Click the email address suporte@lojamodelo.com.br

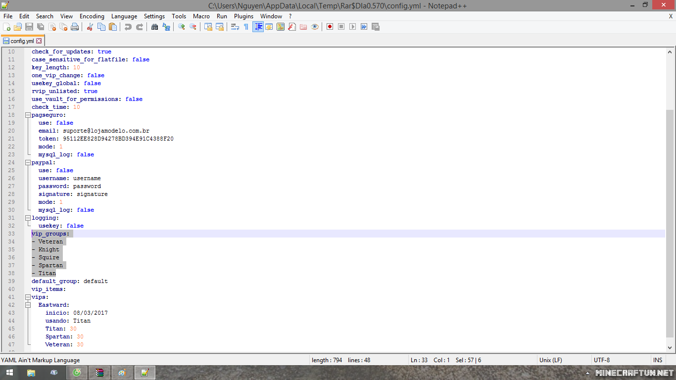[x=106, y=131]
